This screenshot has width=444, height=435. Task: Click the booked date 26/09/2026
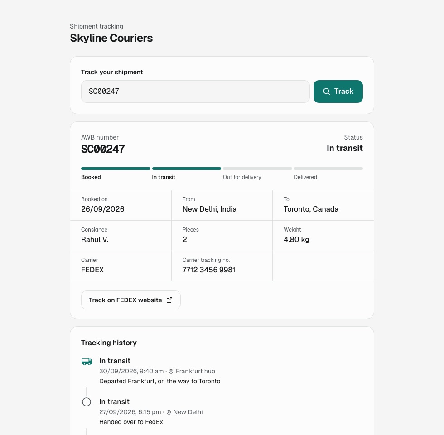103,209
